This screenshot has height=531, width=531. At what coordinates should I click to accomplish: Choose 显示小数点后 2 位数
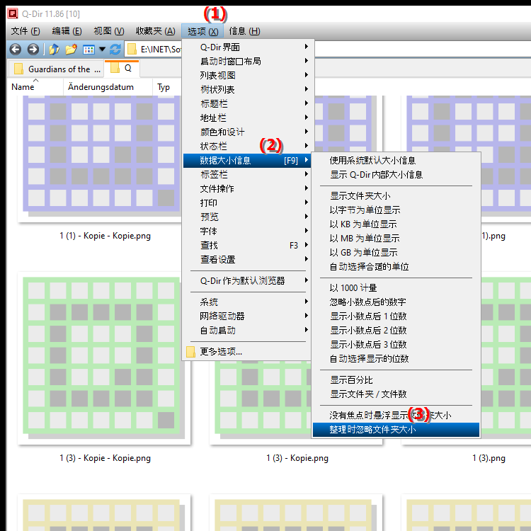tap(396, 330)
